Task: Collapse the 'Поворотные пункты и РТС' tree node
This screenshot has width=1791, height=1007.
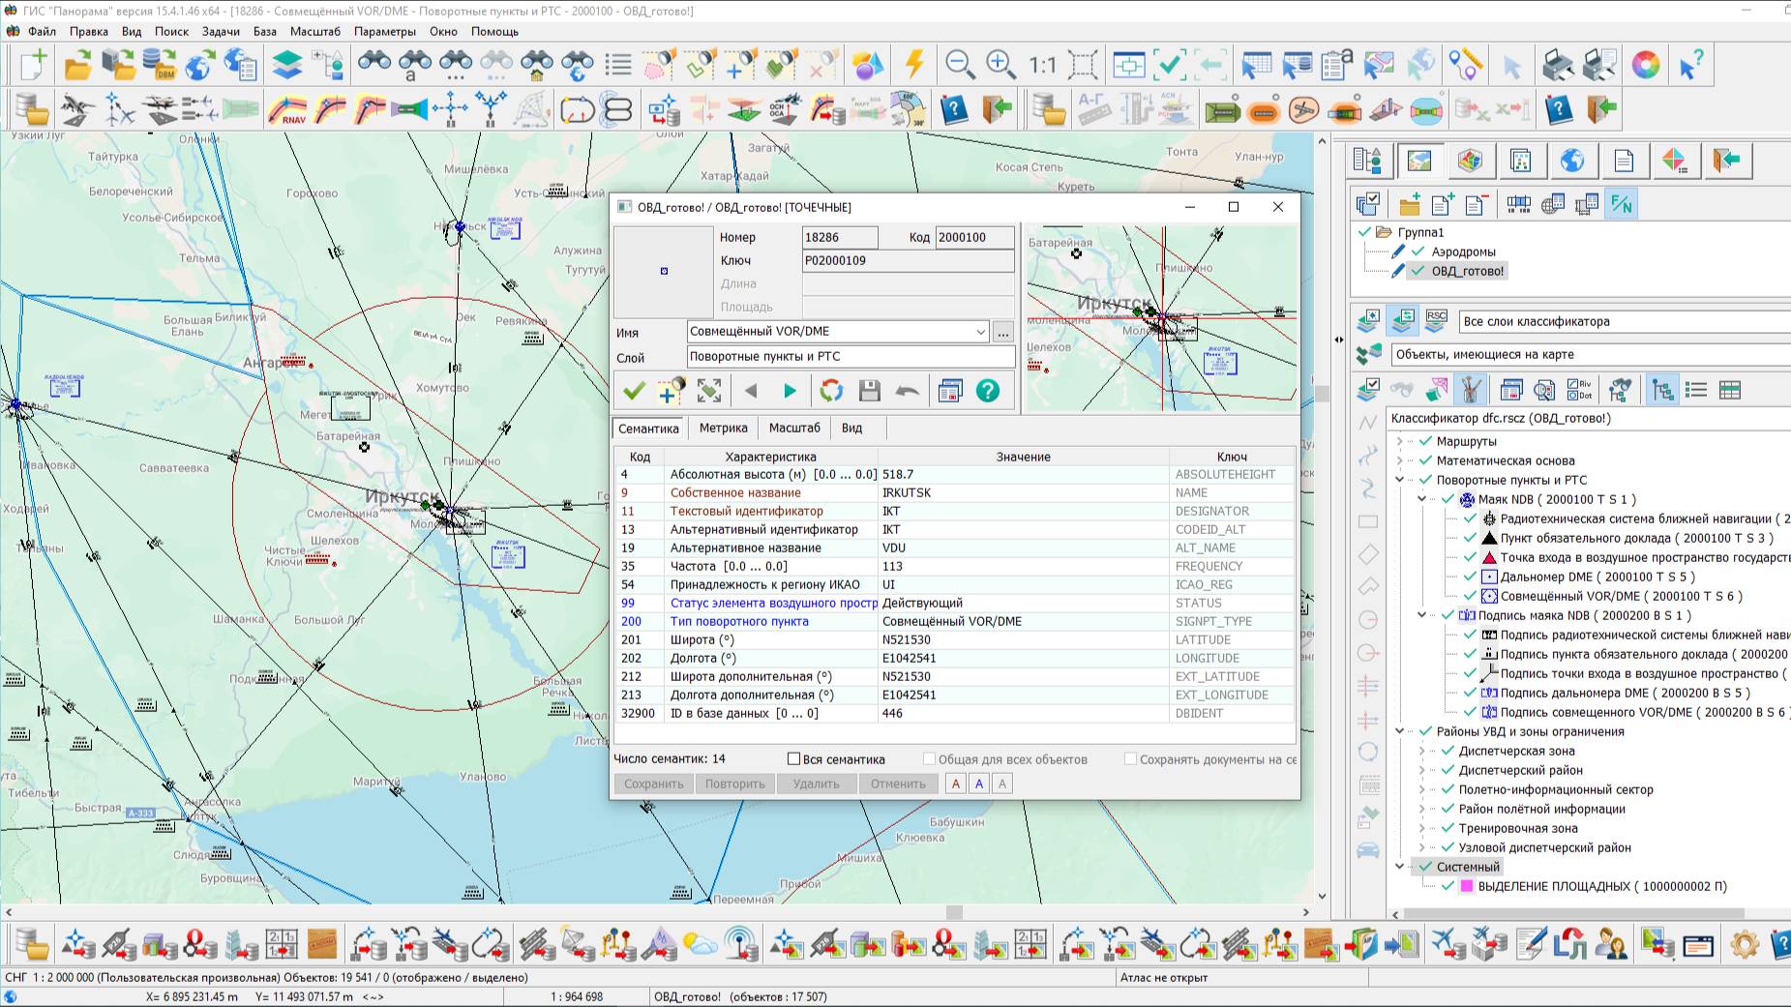Action: click(x=1399, y=480)
